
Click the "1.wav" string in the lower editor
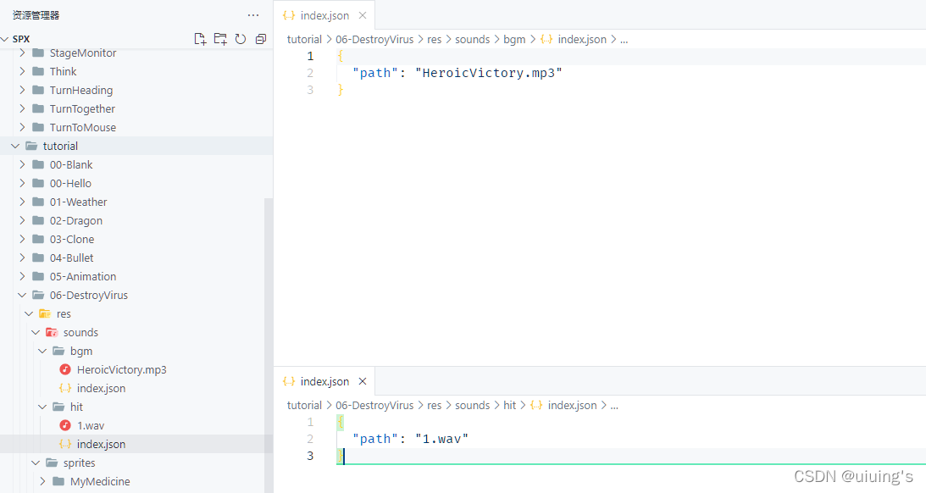click(x=441, y=439)
